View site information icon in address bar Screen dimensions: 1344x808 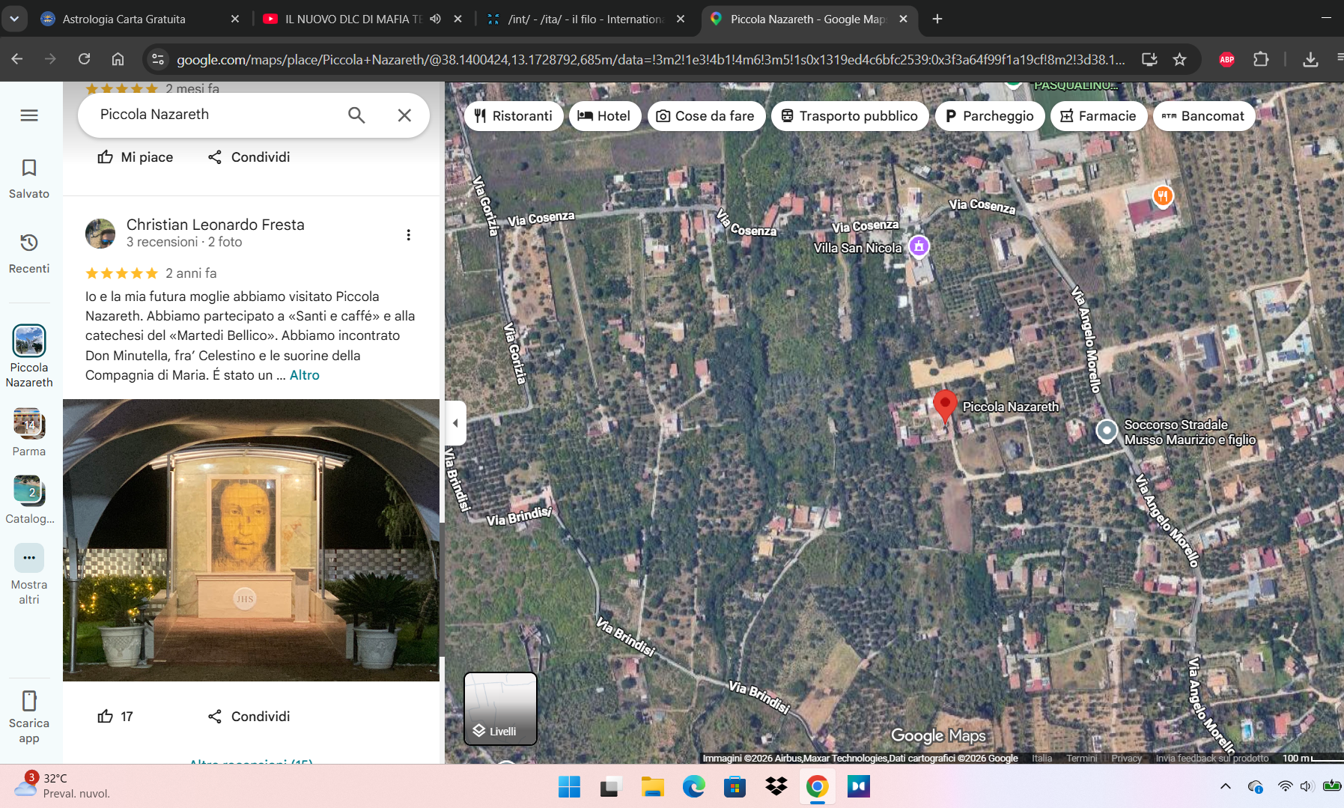point(157,59)
